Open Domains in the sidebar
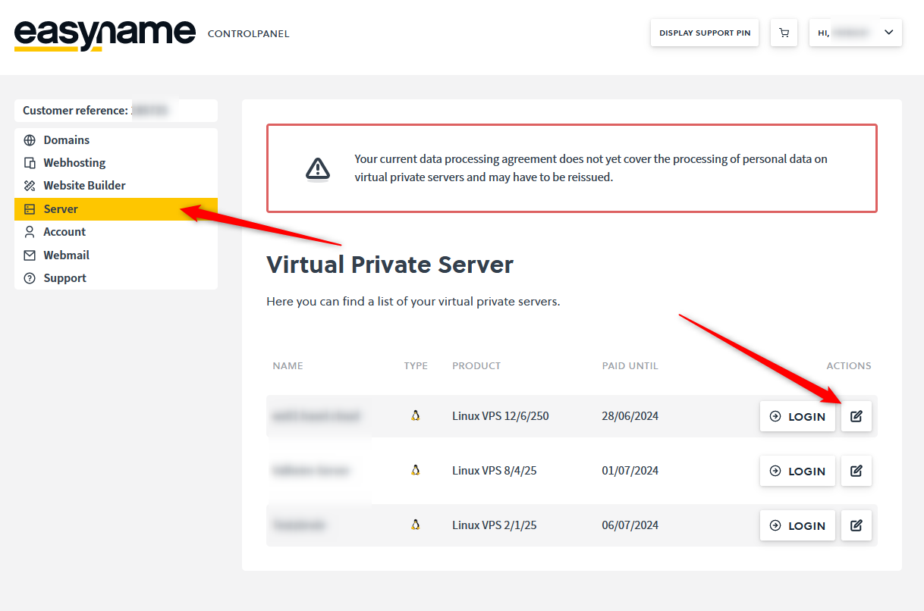This screenshot has height=611, width=924. click(116, 140)
